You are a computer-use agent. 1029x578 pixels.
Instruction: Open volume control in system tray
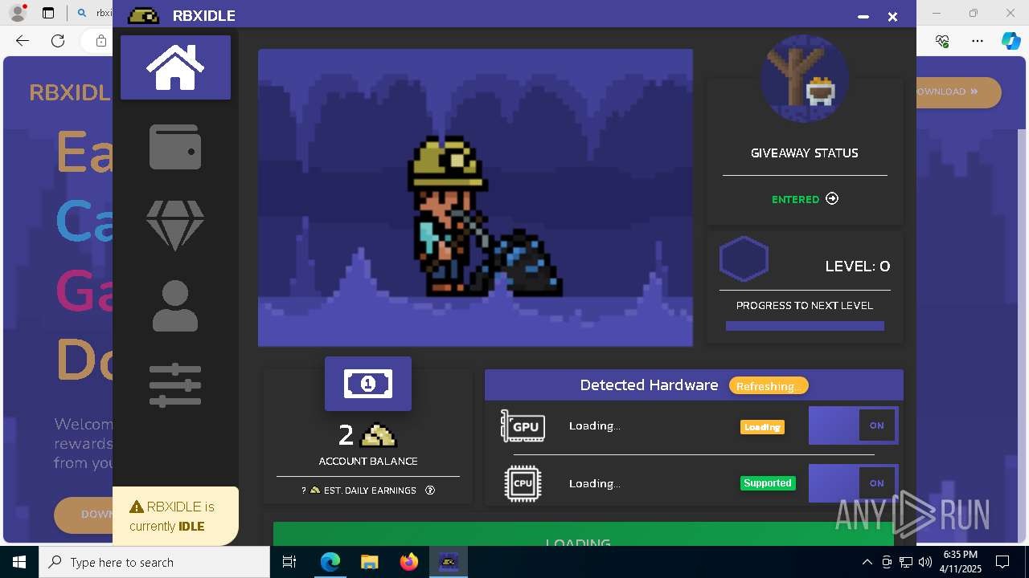click(x=925, y=562)
